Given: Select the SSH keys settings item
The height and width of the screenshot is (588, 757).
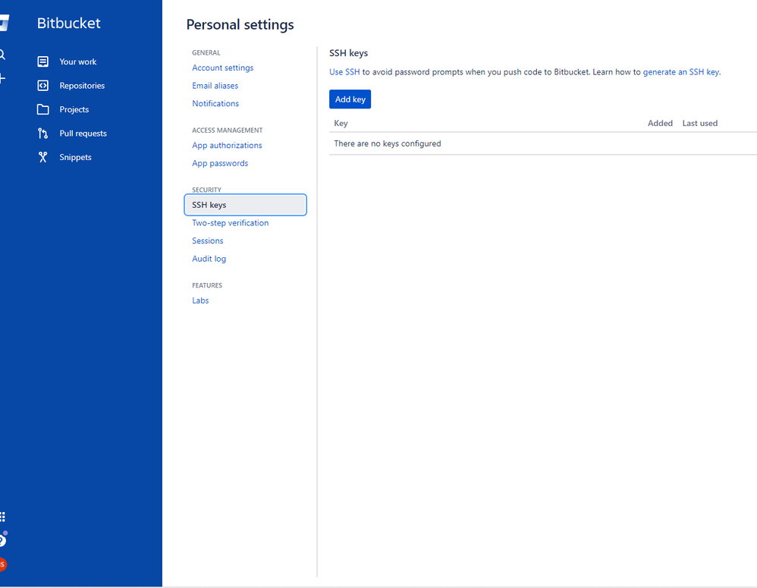Looking at the screenshot, I should [245, 205].
